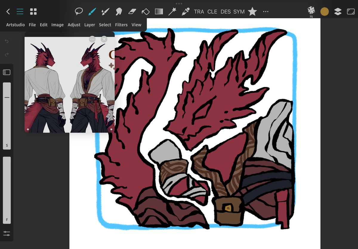The height and width of the screenshot is (249, 358).
Task: Go back using the back arrow
Action: 8,12
